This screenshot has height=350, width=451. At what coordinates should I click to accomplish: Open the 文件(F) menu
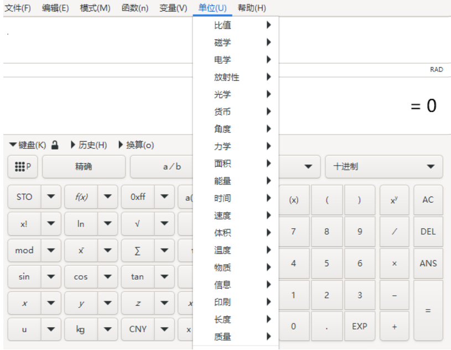[18, 8]
